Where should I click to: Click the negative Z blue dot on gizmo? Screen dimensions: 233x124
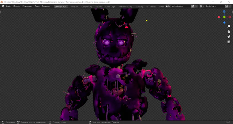click(x=224, y=22)
